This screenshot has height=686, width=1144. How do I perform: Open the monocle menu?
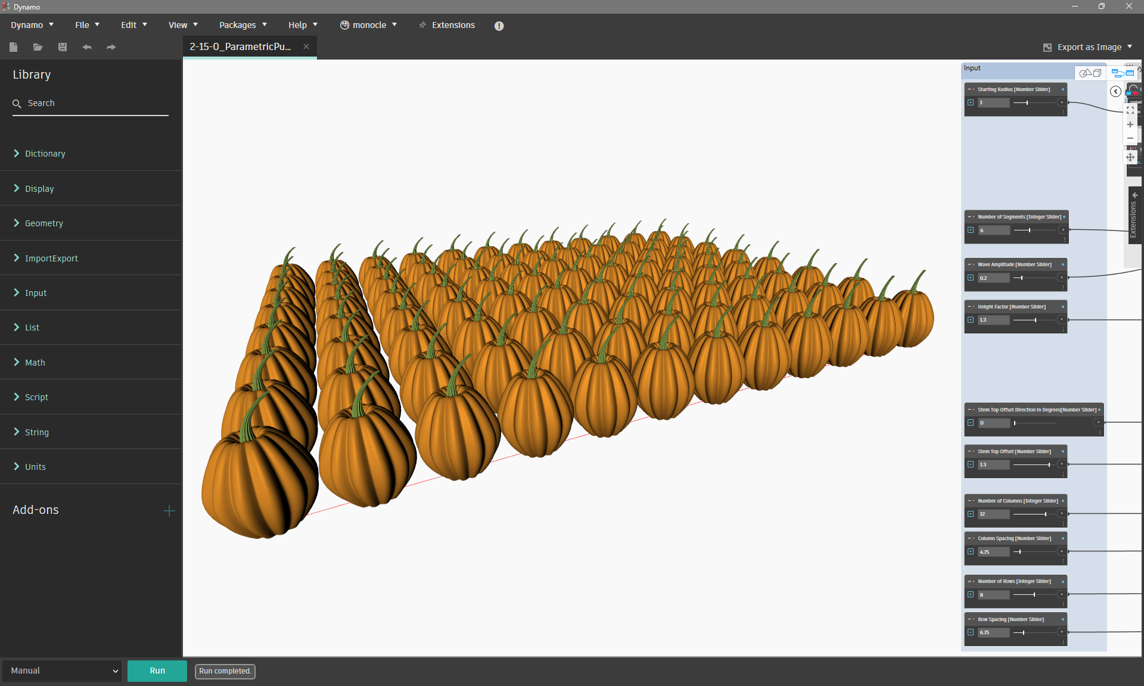368,25
